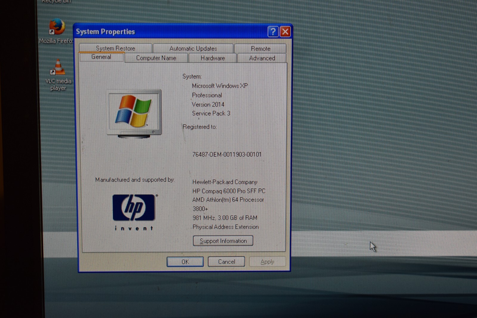Click 'HP Compaq 6000 Pro SFF PC' text
This screenshot has width=477, height=318.
[229, 191]
